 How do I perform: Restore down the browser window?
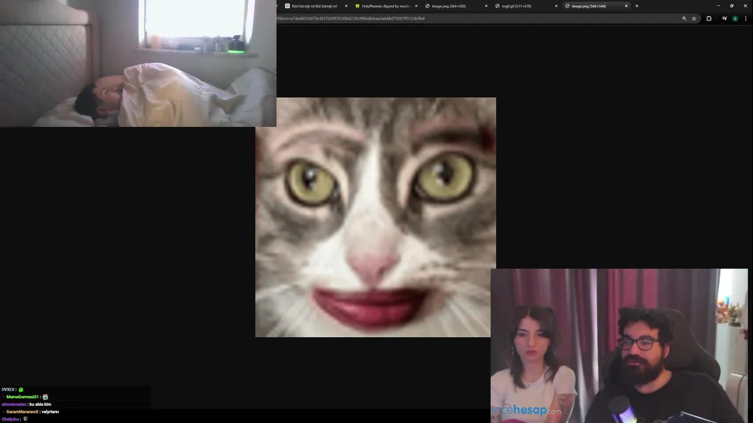click(x=732, y=6)
